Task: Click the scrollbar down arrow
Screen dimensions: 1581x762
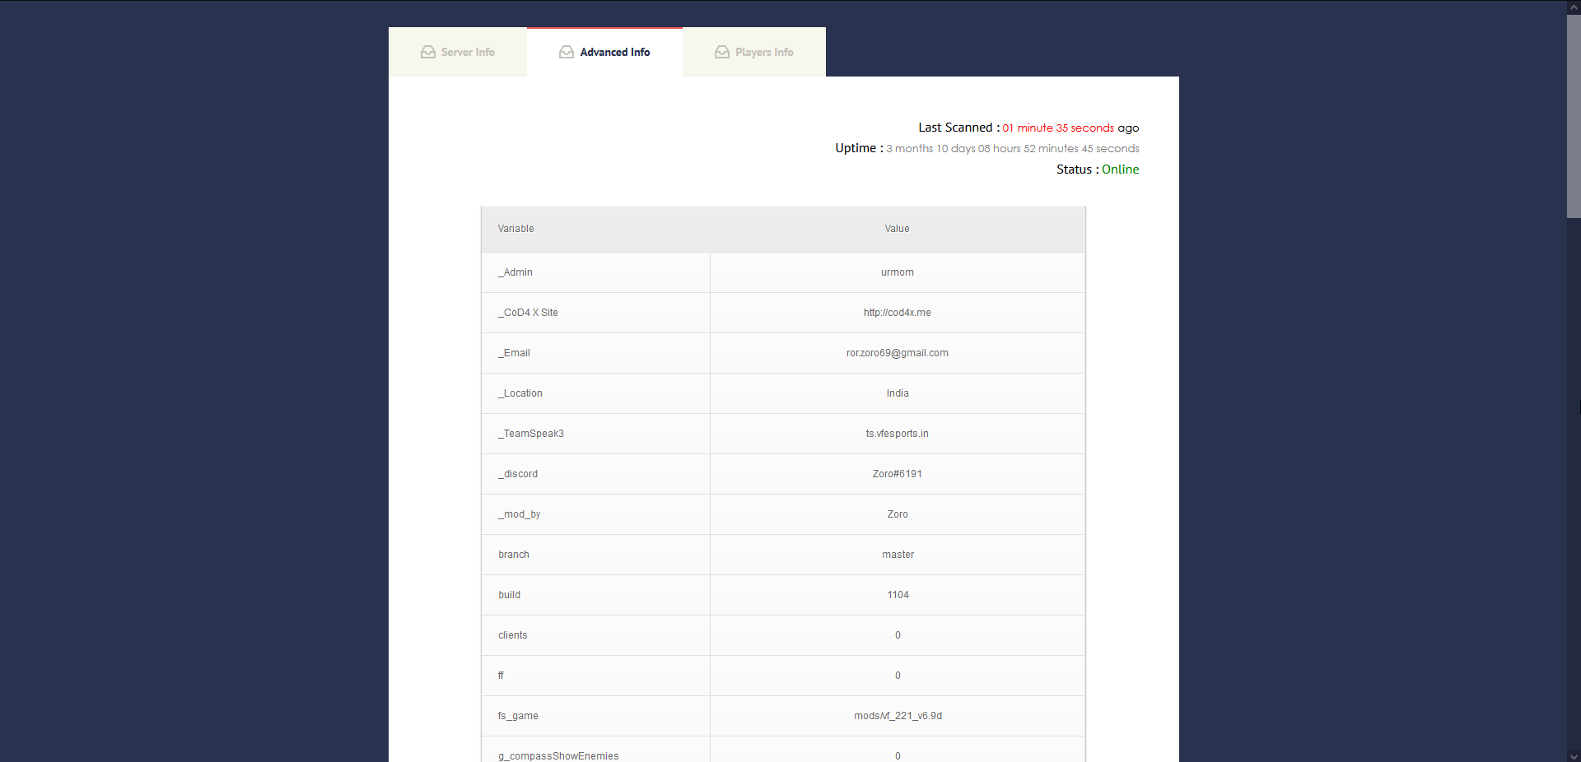Action: (1574, 755)
